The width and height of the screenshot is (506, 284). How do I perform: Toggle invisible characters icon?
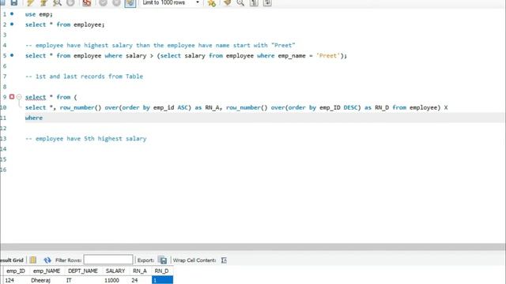[254, 3]
